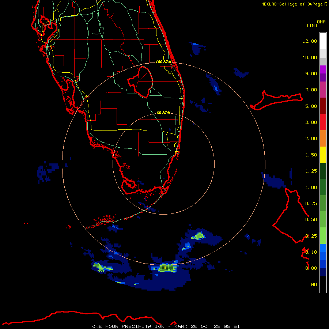This screenshot has height=329, width=329.
Task: Click the bright magenta swatch above 9.00
Action: tap(323, 69)
